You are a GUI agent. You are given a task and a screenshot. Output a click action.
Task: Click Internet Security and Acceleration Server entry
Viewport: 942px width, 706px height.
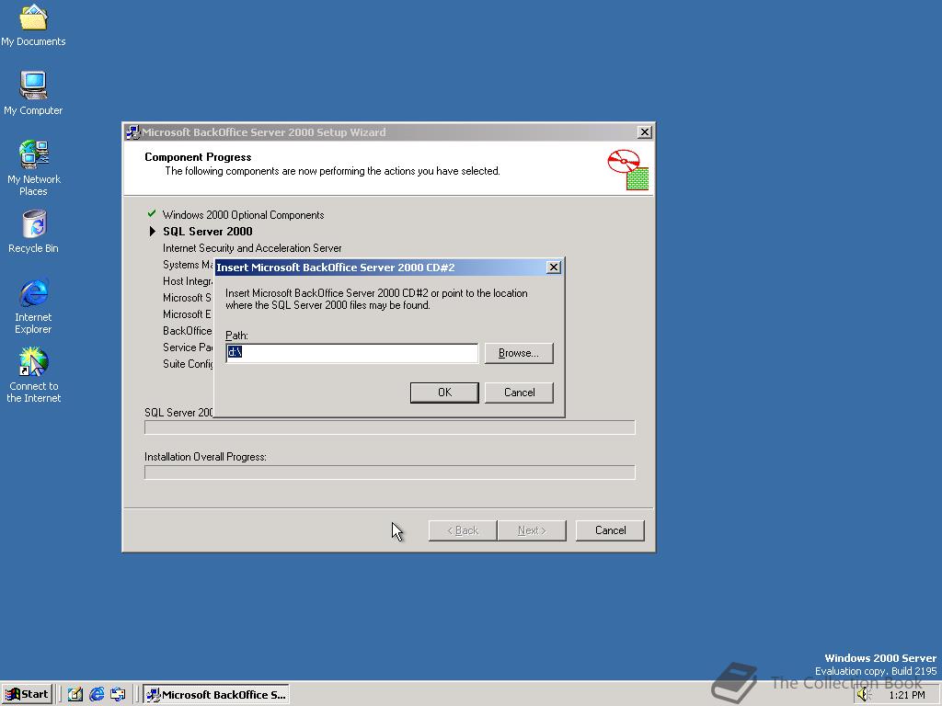point(252,248)
